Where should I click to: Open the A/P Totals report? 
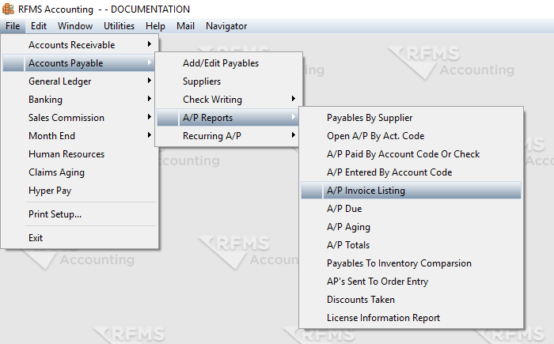coord(411,245)
